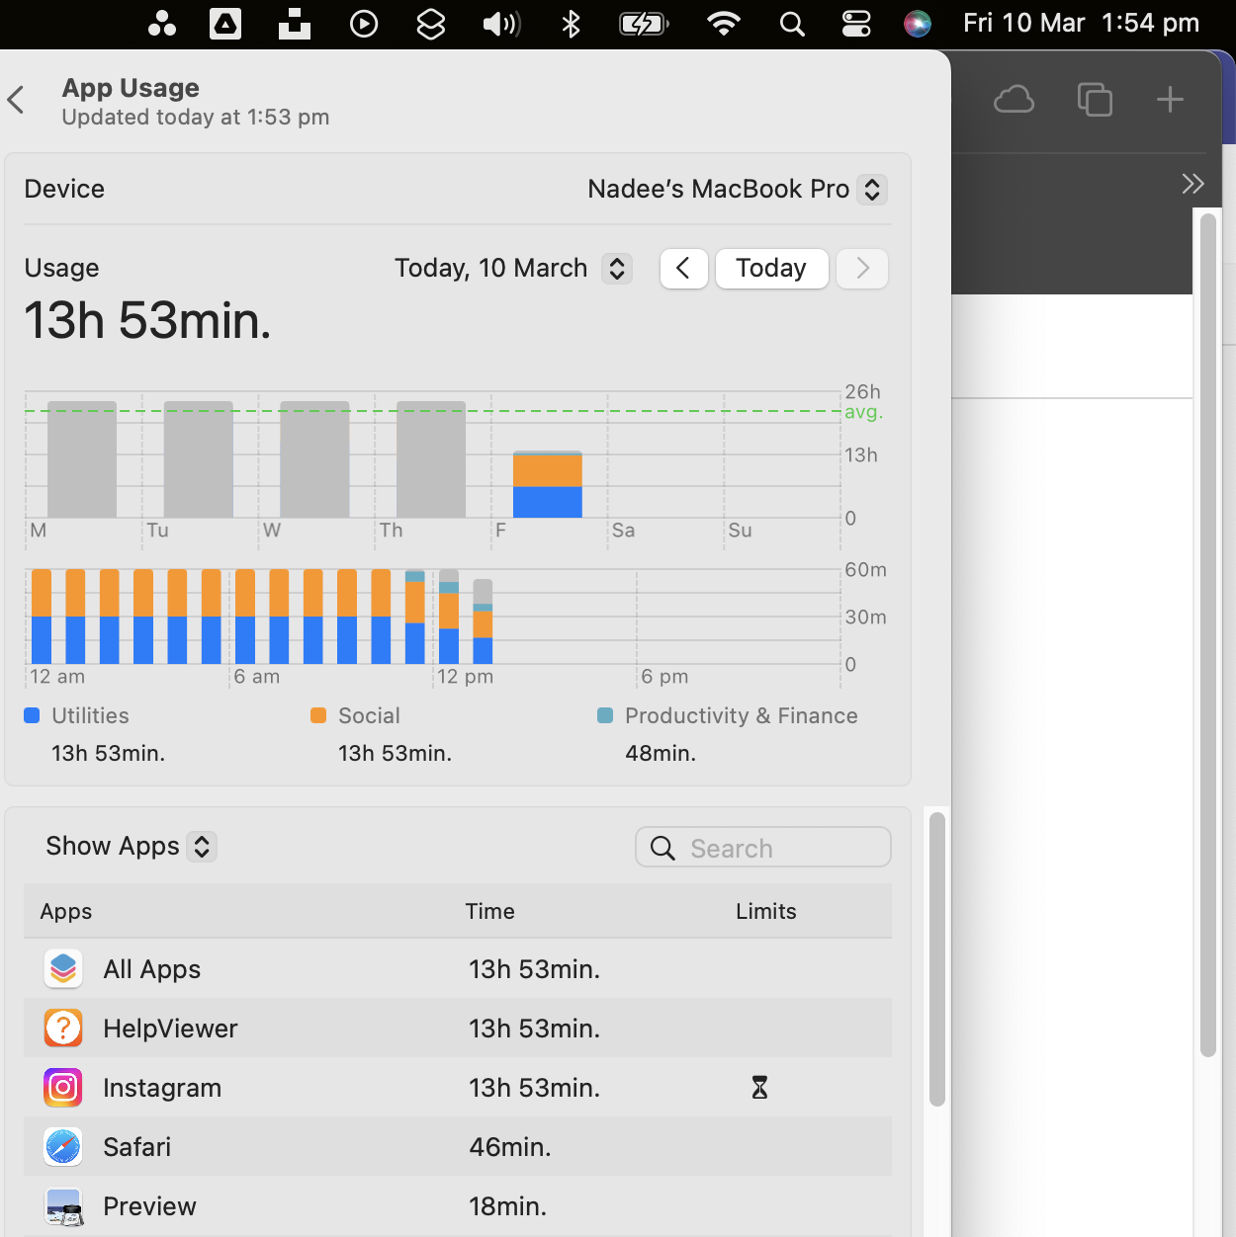Add a new Safari tab with plus

click(1170, 100)
